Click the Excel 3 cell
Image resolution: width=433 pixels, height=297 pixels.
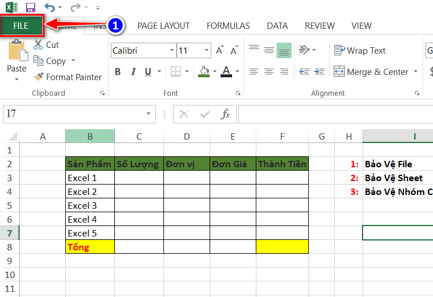(x=90, y=205)
